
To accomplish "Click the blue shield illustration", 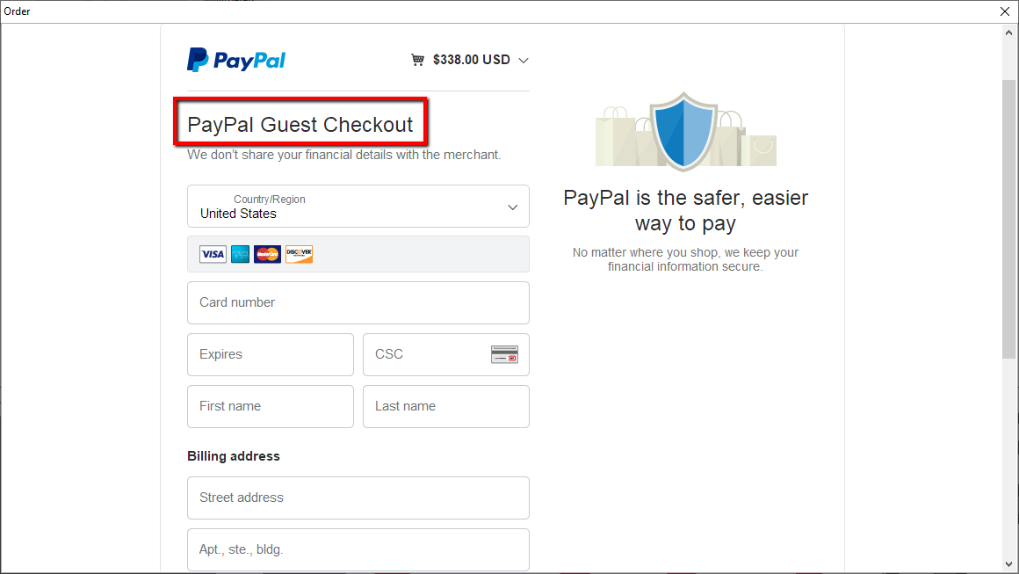I will tap(683, 131).
